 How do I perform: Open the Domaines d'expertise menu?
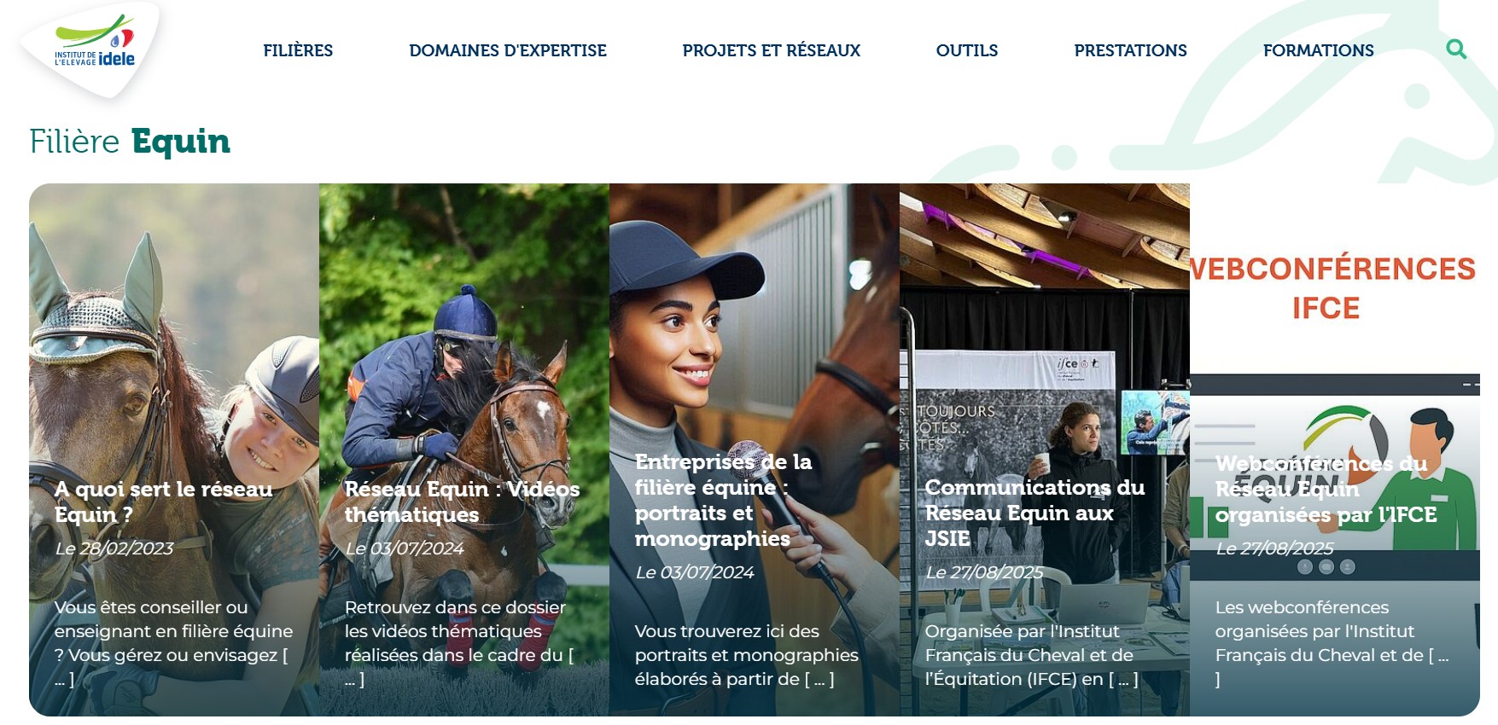508,50
